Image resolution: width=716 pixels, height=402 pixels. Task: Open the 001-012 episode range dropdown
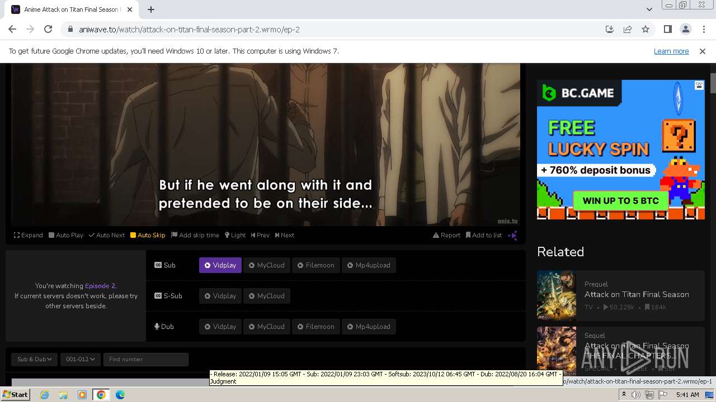pos(80,359)
